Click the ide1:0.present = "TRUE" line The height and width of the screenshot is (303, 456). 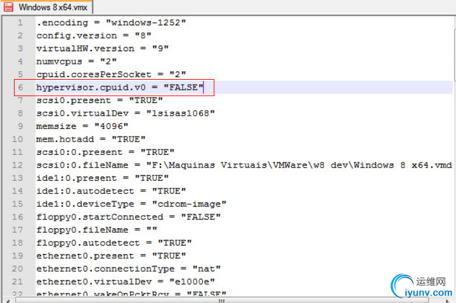[x=102, y=178]
